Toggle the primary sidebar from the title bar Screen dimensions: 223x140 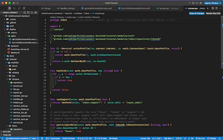click(14, 3)
